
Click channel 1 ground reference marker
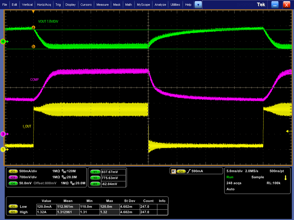coord(3,149)
